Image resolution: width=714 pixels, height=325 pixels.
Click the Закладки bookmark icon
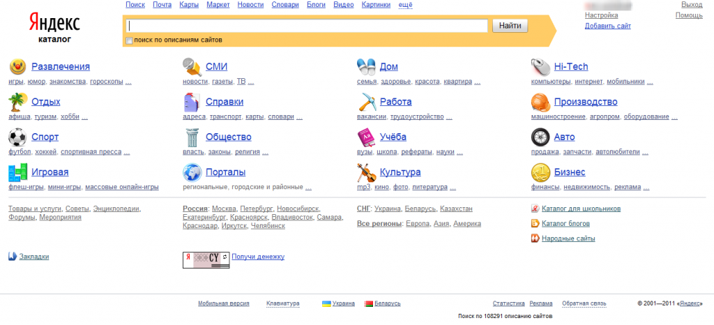(x=13, y=257)
